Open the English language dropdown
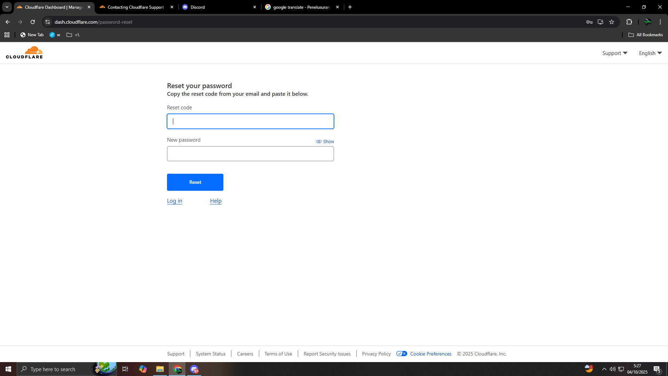This screenshot has width=668, height=376. point(650,53)
